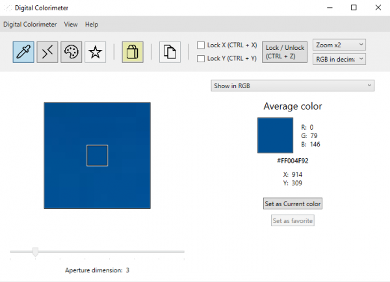Open the Zoom x2 dropdown
Image resolution: width=390 pixels, height=282 pixels.
[339, 45]
